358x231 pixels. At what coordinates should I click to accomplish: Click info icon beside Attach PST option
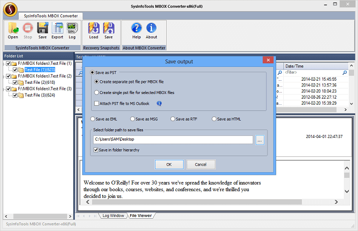(x=159, y=103)
